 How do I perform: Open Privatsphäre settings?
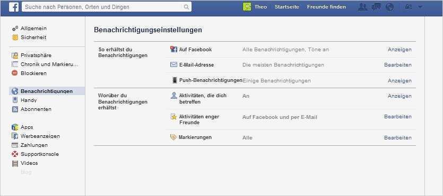[x=36, y=55]
